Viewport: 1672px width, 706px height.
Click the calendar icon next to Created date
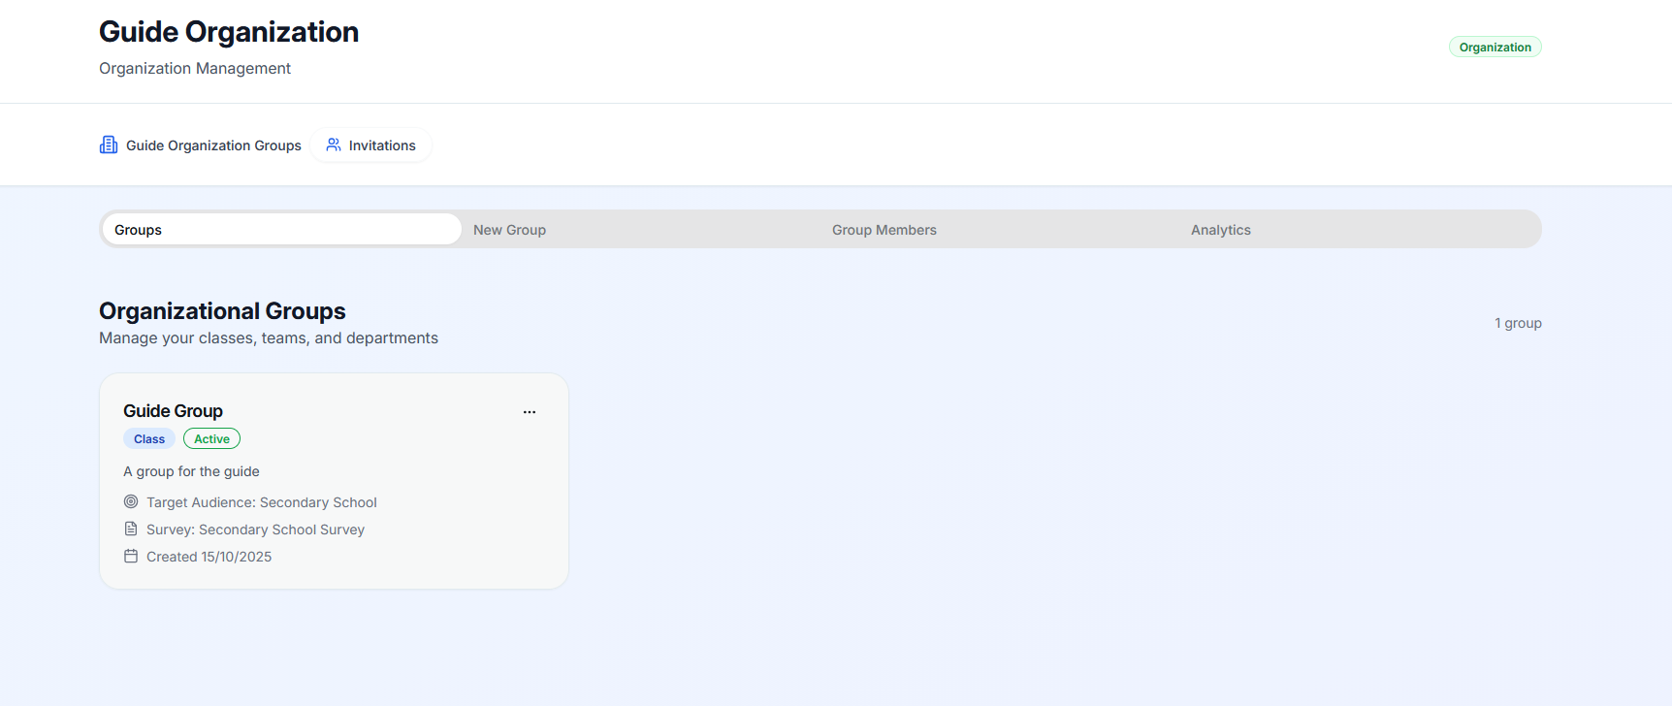pyautogui.click(x=131, y=557)
